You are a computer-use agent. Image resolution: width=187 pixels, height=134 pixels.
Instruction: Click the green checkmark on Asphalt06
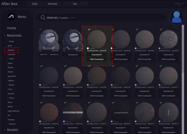[161, 29]
